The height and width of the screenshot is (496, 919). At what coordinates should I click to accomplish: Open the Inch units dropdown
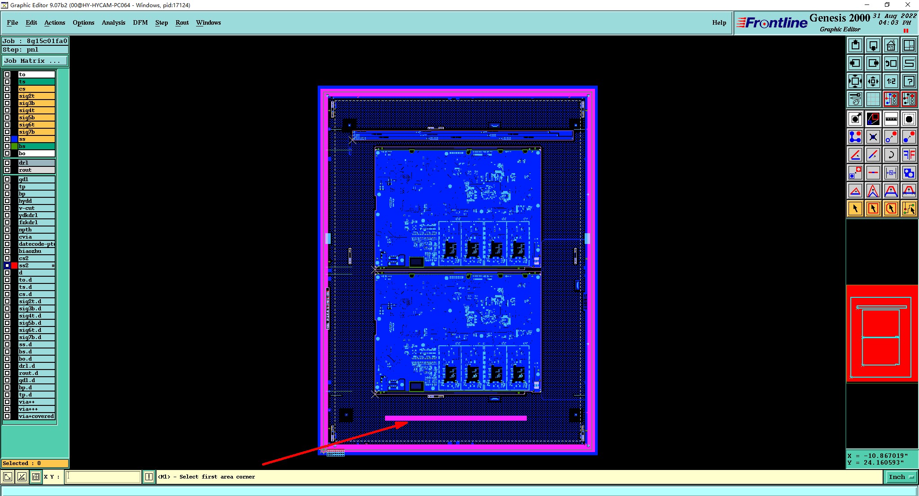coord(900,477)
